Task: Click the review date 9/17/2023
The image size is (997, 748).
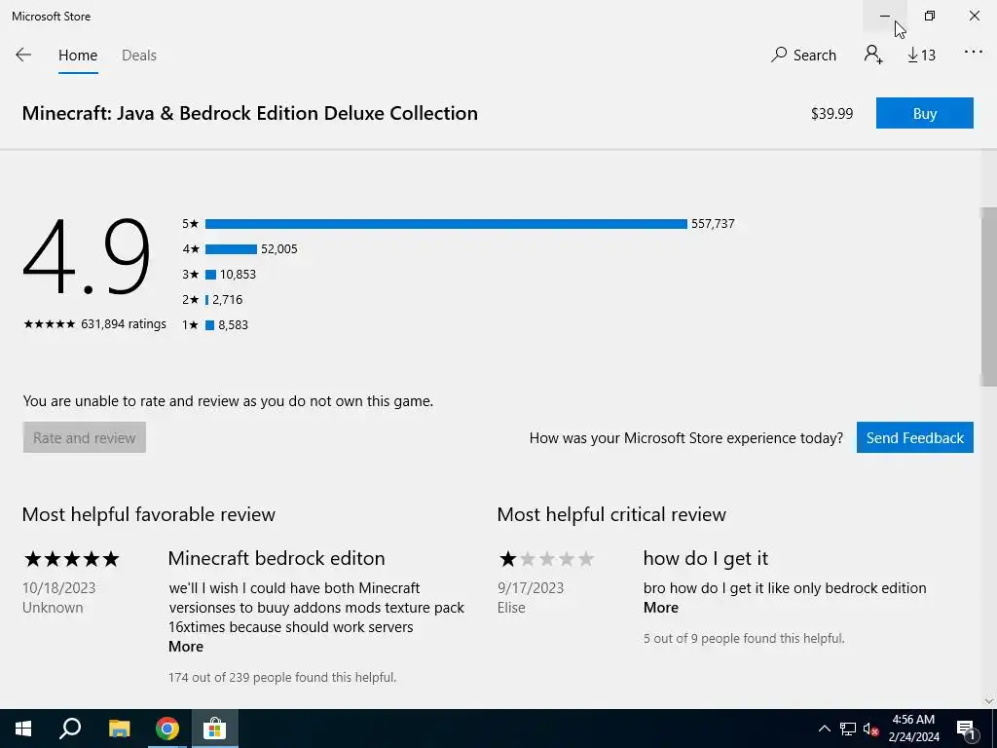Action: 531,587
